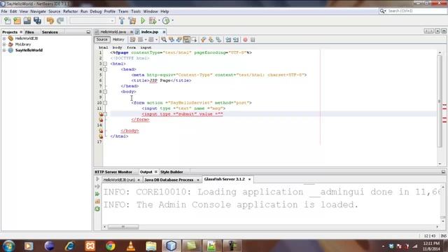Click the New File toolbar icon
Image resolution: width=448 pixels, height=252 pixels.
click(8, 20)
